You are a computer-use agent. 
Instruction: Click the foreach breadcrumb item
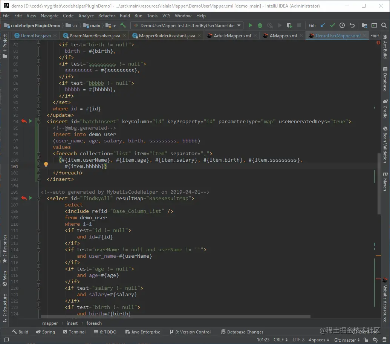coord(94,323)
